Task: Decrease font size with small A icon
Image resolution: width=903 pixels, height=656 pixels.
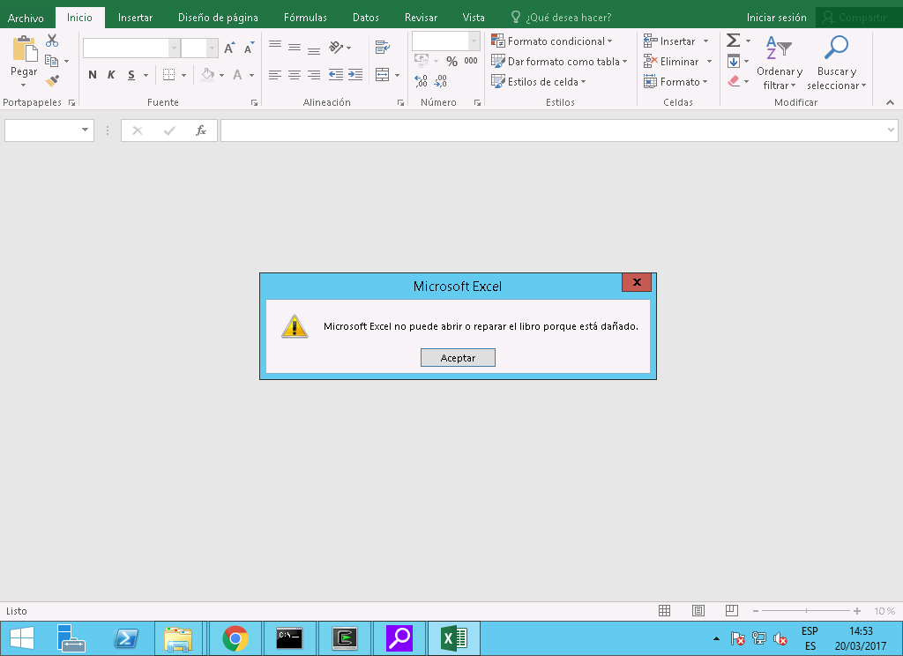Action: [249, 48]
